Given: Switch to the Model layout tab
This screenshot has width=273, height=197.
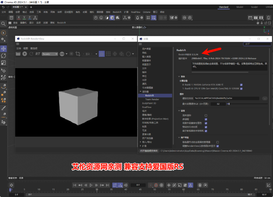Looking at the screenshot, I should coord(240,7).
